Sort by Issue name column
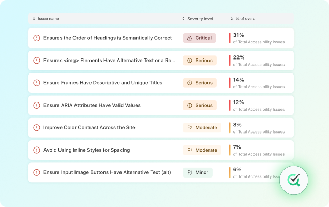This screenshot has width=329, height=207. point(46,19)
